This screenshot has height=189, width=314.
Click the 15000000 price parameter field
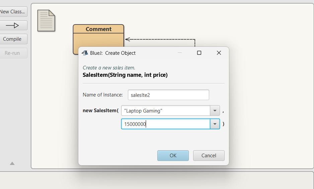pos(165,124)
